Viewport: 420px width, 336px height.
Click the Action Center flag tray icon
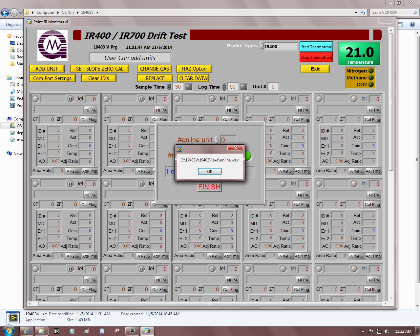(x=371, y=331)
